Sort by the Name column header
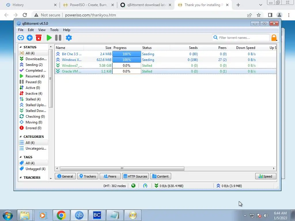This screenshot has width=295, height=221. pos(69,48)
